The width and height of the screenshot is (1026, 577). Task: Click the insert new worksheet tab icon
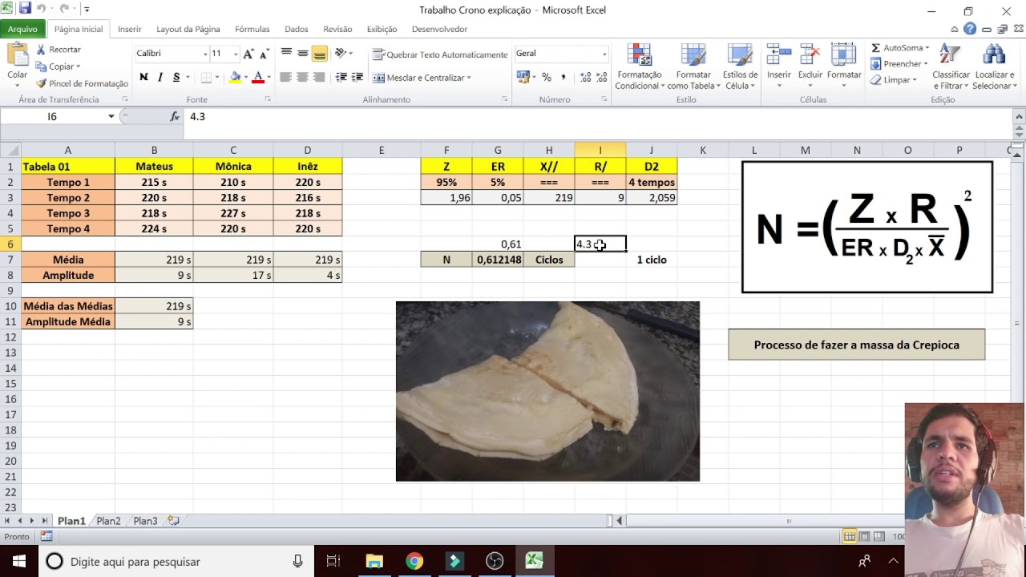click(172, 521)
